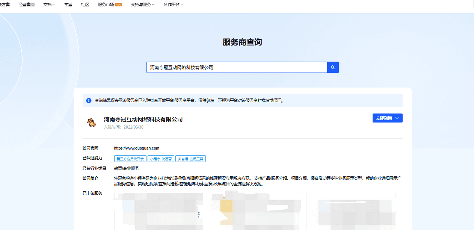474x230 pixels.
Task: Click the 第三方应用代开发 capability tag
Action: pyautogui.click(x=130, y=159)
